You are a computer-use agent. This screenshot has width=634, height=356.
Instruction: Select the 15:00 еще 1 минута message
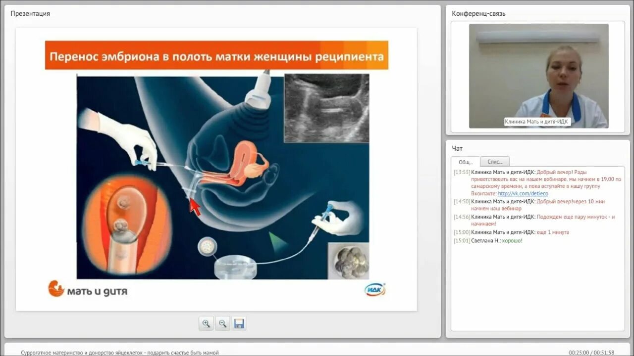pyautogui.click(x=512, y=232)
